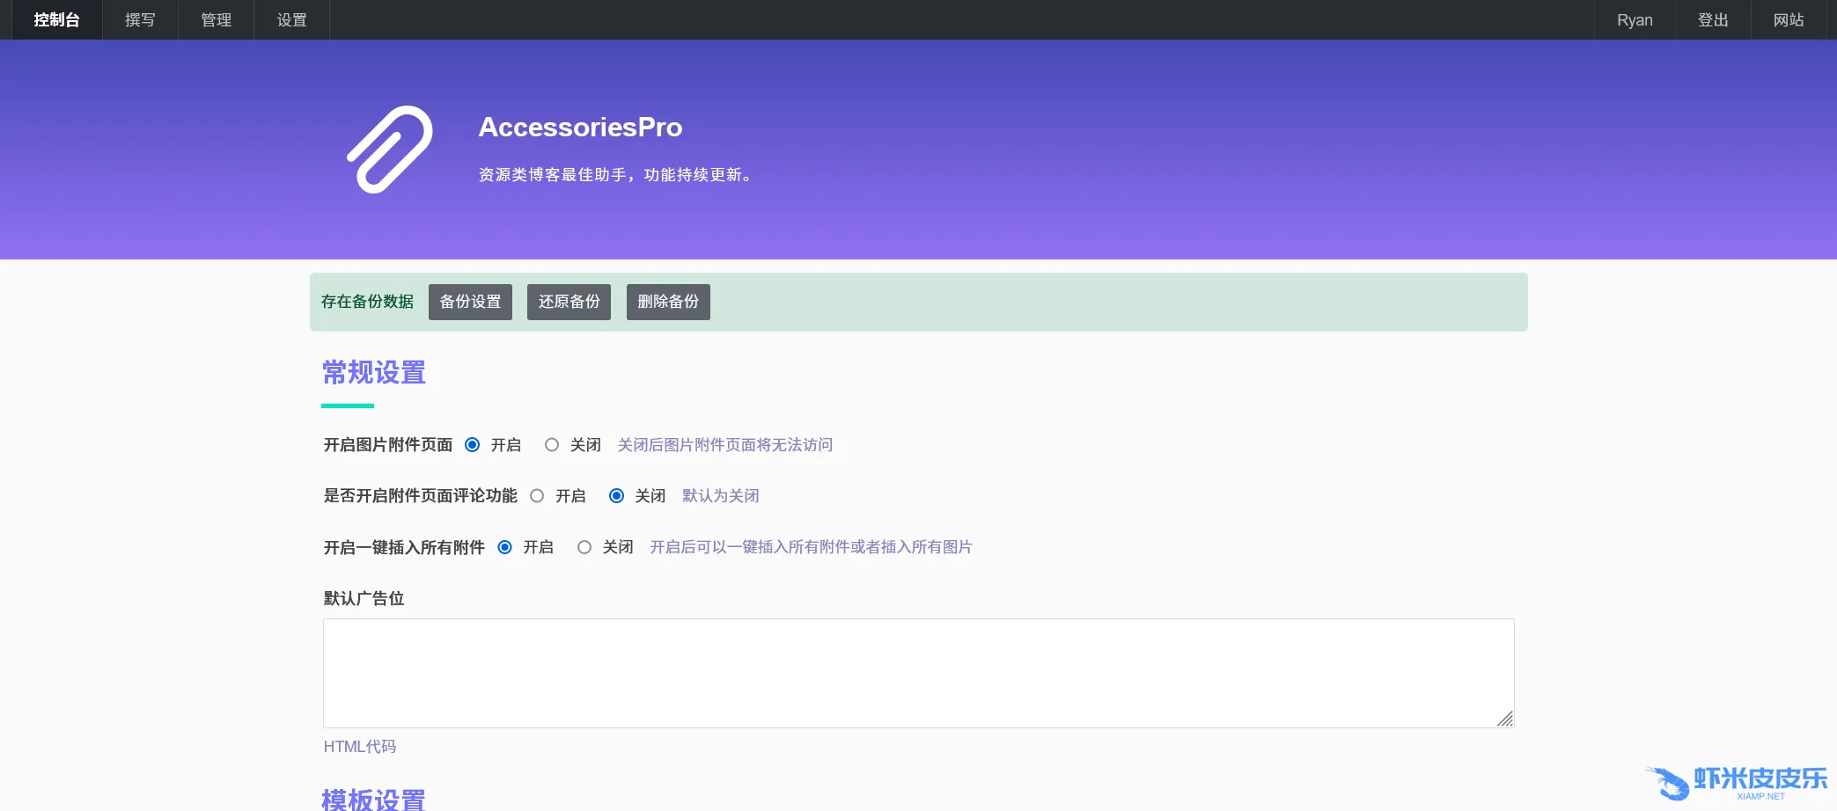
Task: Click 登出 to log out
Action: tap(1713, 19)
